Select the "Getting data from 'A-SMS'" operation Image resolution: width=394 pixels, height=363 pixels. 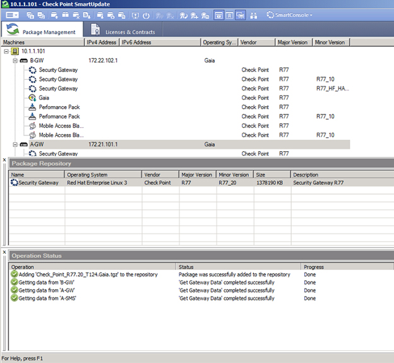click(201, 298)
